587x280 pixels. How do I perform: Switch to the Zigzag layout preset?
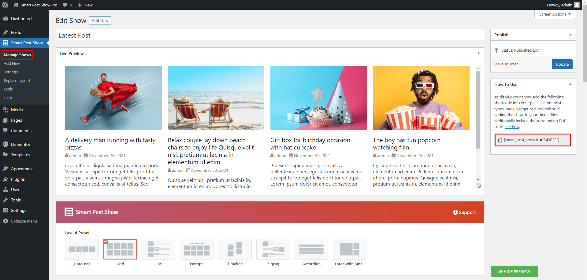273,249
